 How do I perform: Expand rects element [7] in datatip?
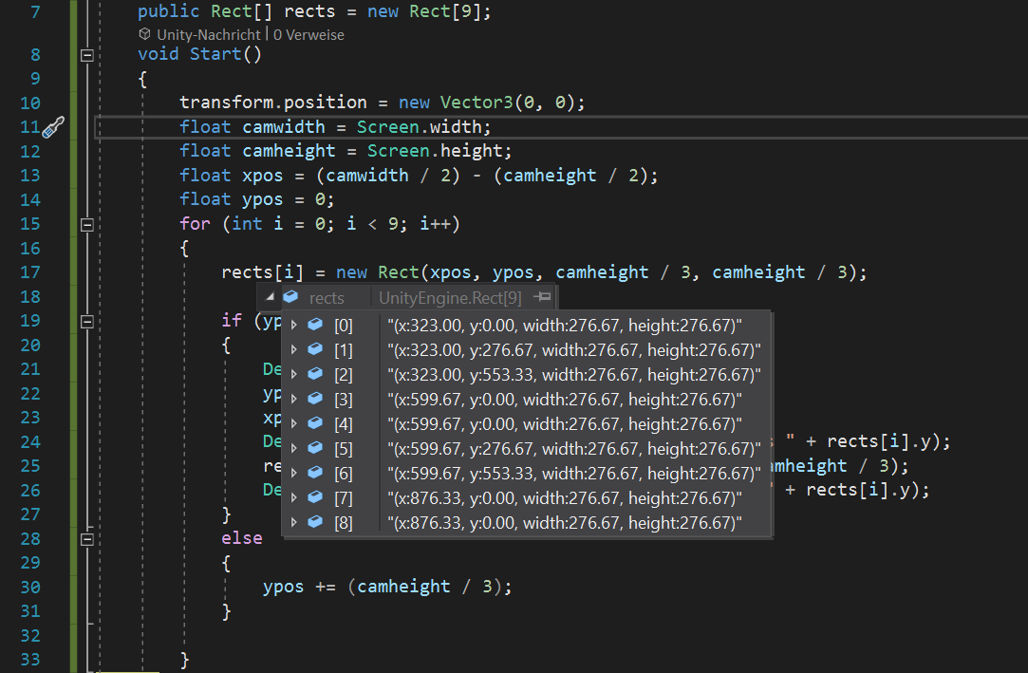[294, 498]
